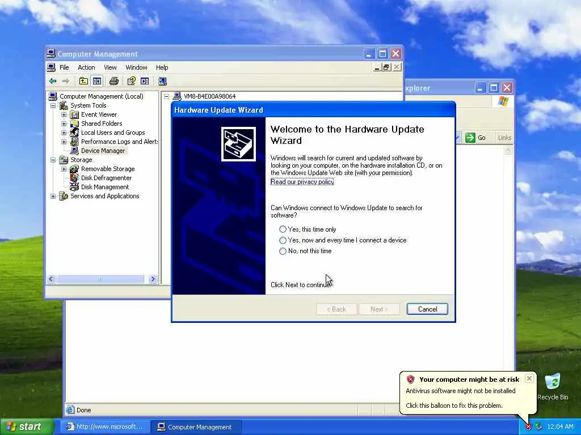Select Device Manager in the tree
581x435 pixels.
(103, 151)
